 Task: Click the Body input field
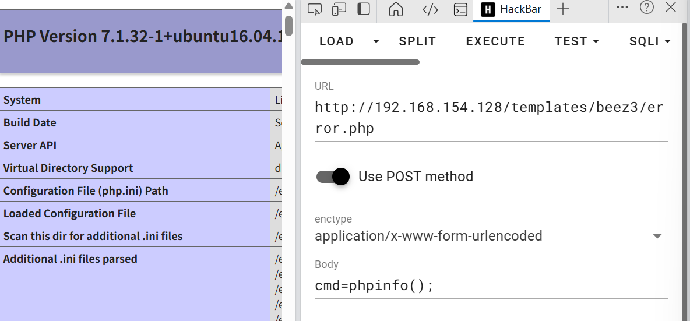click(491, 286)
